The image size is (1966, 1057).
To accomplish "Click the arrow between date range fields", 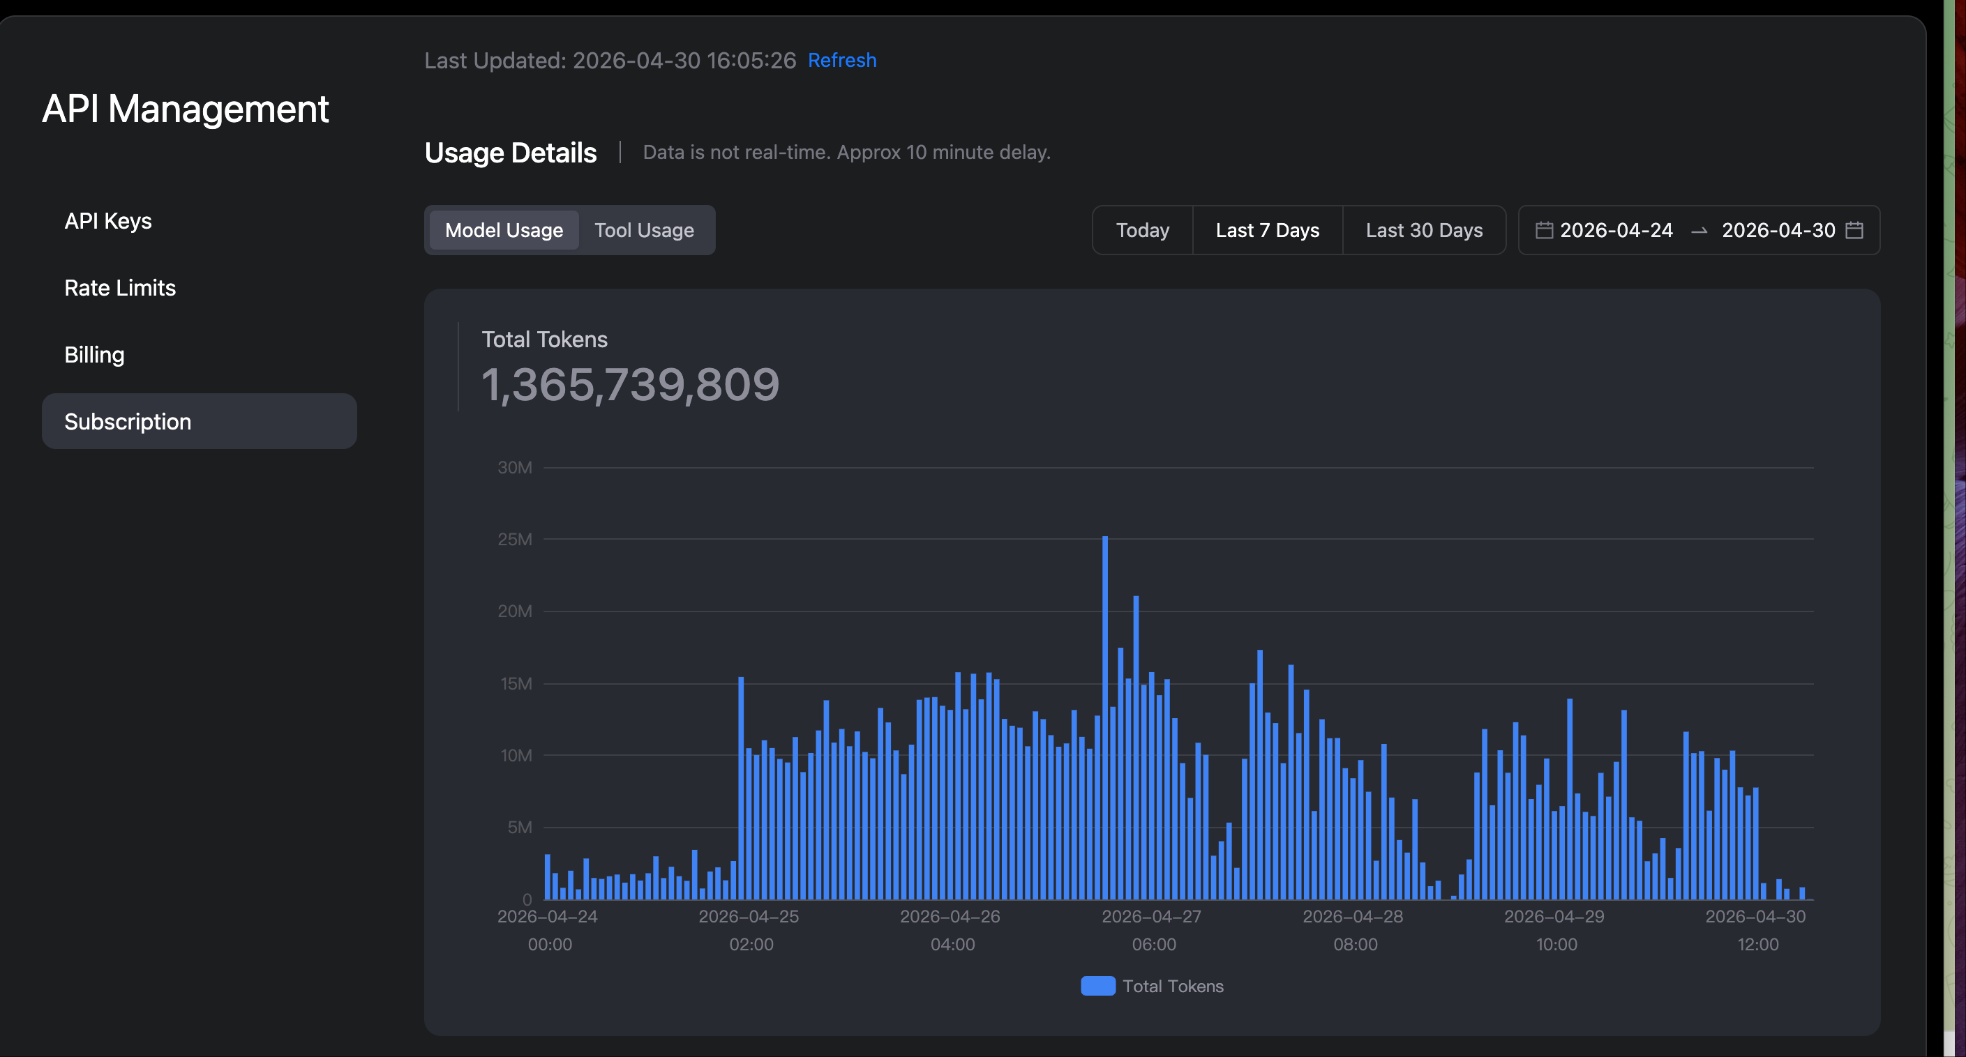I will 1699,230.
